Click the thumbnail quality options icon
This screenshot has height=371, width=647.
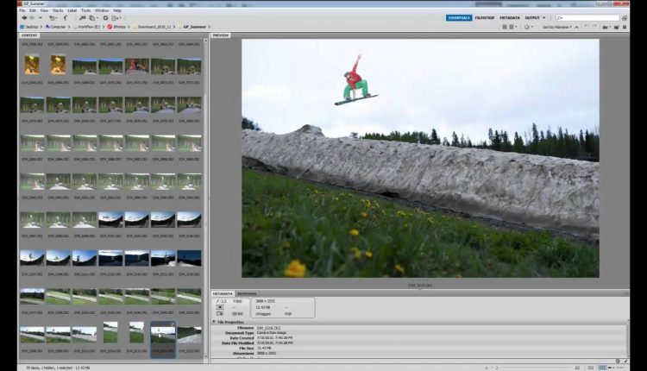tap(513, 27)
